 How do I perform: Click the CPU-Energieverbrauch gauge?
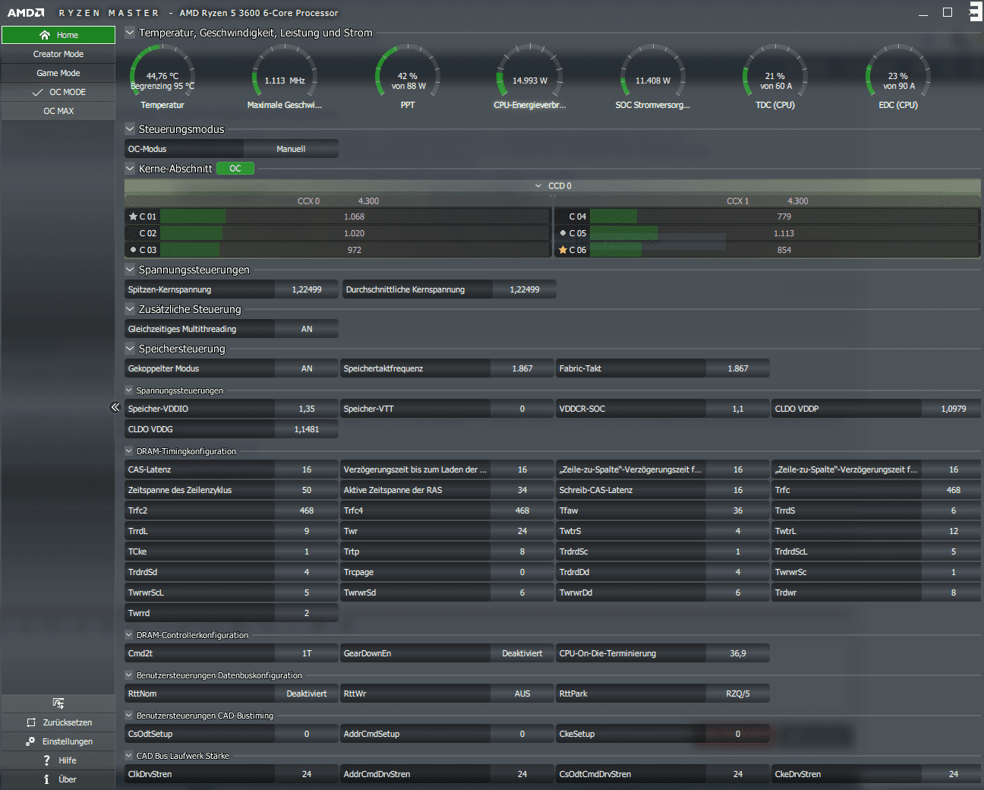pos(530,76)
